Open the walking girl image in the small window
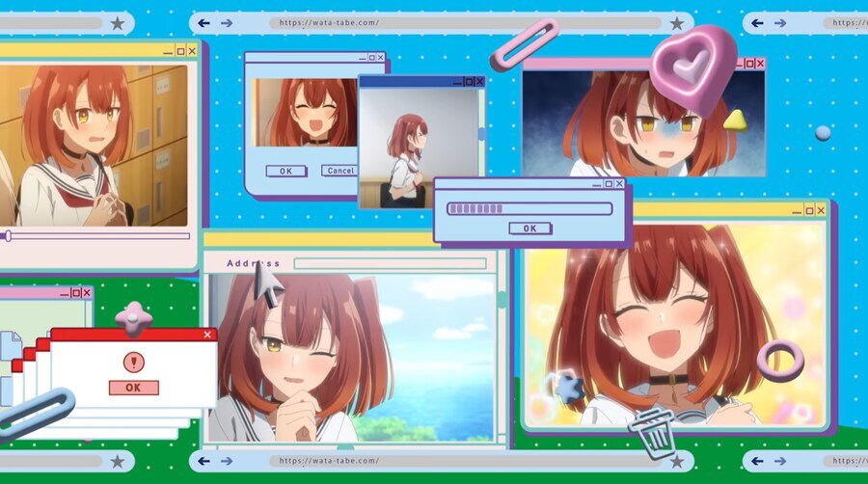Viewport: 868px width, 484px height. [419, 148]
